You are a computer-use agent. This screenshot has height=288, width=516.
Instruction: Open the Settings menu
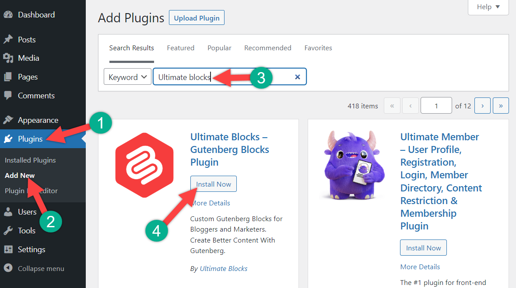coord(32,250)
